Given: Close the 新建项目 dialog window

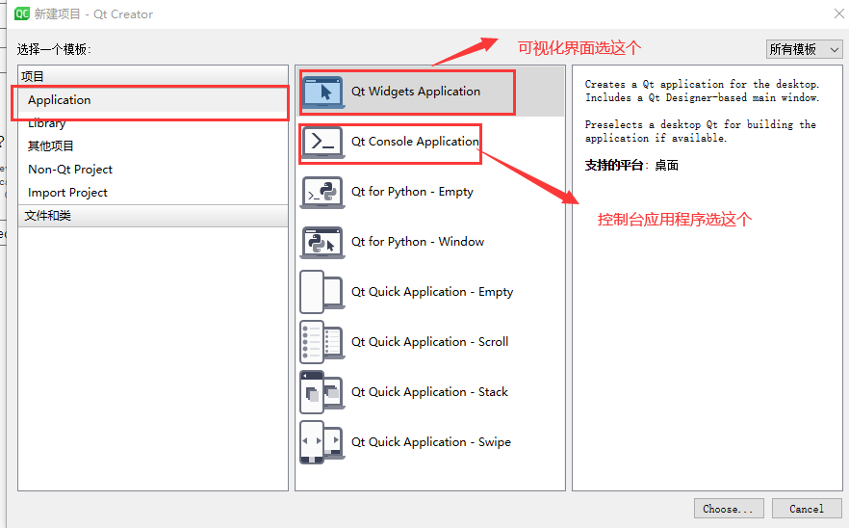Looking at the screenshot, I should [838, 13].
